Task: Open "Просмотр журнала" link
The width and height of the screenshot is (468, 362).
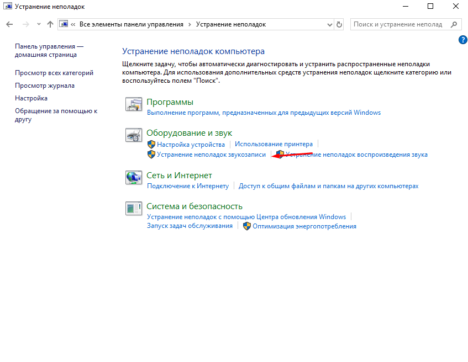Action: [45, 86]
